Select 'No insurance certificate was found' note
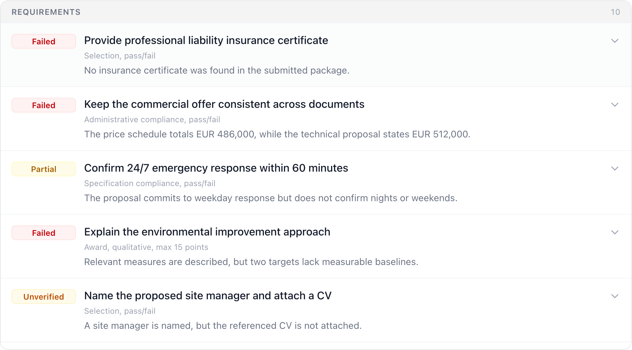The width and height of the screenshot is (632, 350). [217, 71]
